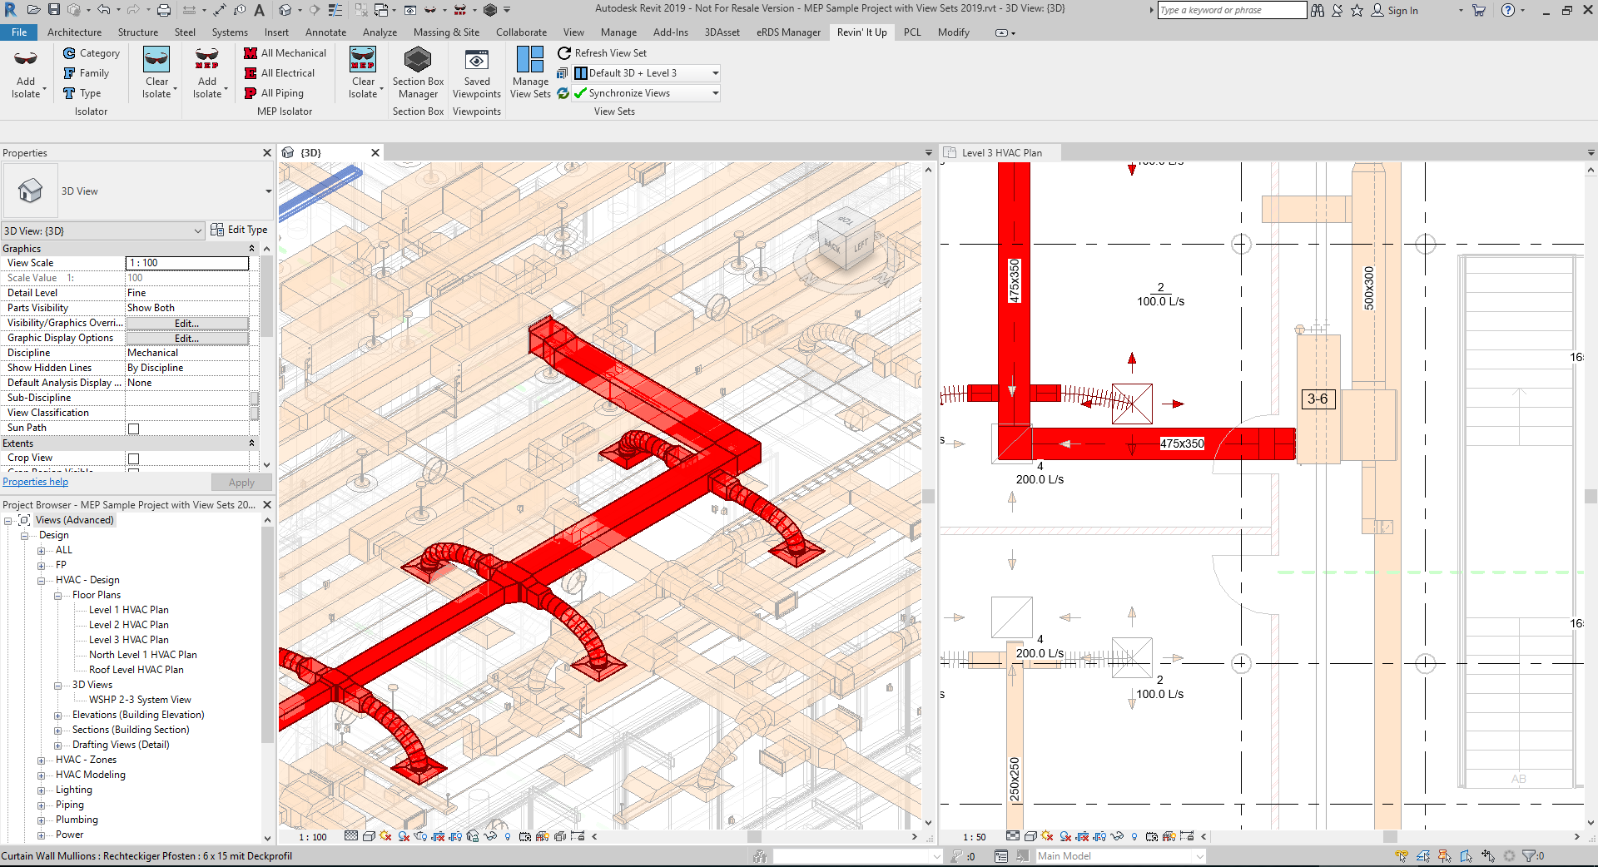Switch to the Level 3 HVAC Plan tab
The width and height of the screenshot is (1598, 867).
point(1001,153)
